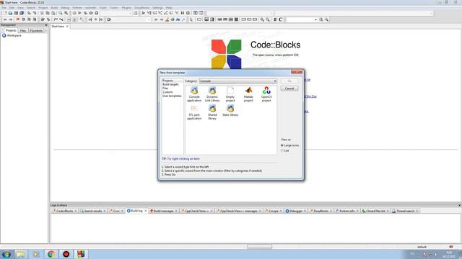Close the Management panel

[46, 25]
